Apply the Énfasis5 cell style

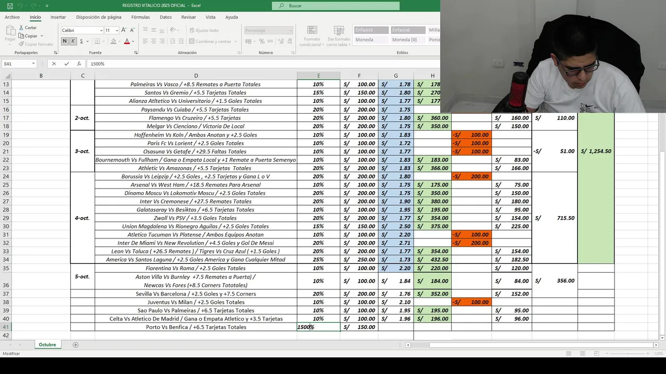(371, 30)
